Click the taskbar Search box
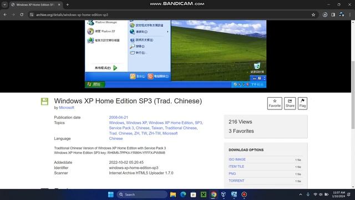Screen dimensions: 355x200 (142, 194)
